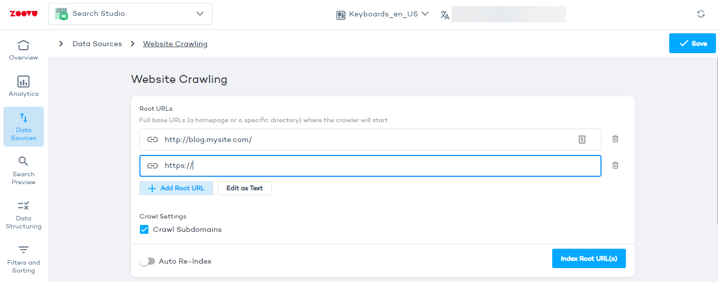This screenshot has height=282, width=718.
Task: Uncheck the Crawl Subdomains checkbox
Action: [x=144, y=229]
